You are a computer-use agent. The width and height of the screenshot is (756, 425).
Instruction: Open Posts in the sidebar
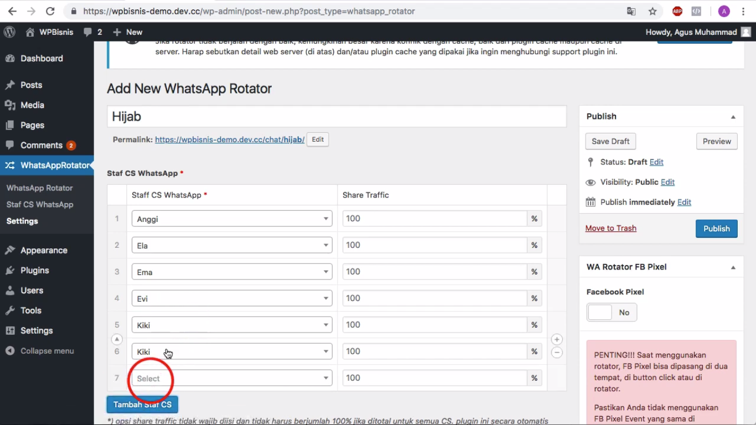31,85
